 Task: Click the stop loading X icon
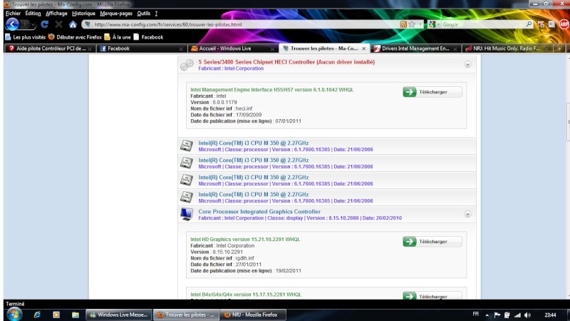pos(58,24)
